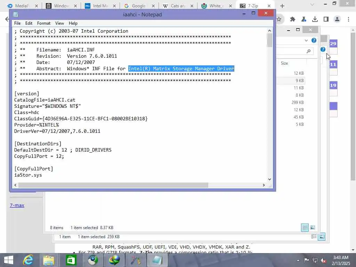Open the Notepad taskbar icon
This screenshot has width=356, height=267.
tap(157, 260)
